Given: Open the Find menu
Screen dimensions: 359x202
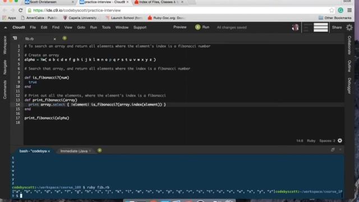Looking at the screenshot, I should (x=56, y=27).
